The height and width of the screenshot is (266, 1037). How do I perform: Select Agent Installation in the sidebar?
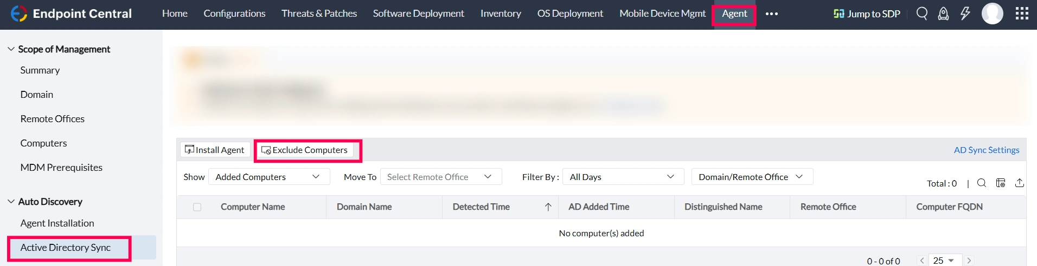[x=57, y=223]
